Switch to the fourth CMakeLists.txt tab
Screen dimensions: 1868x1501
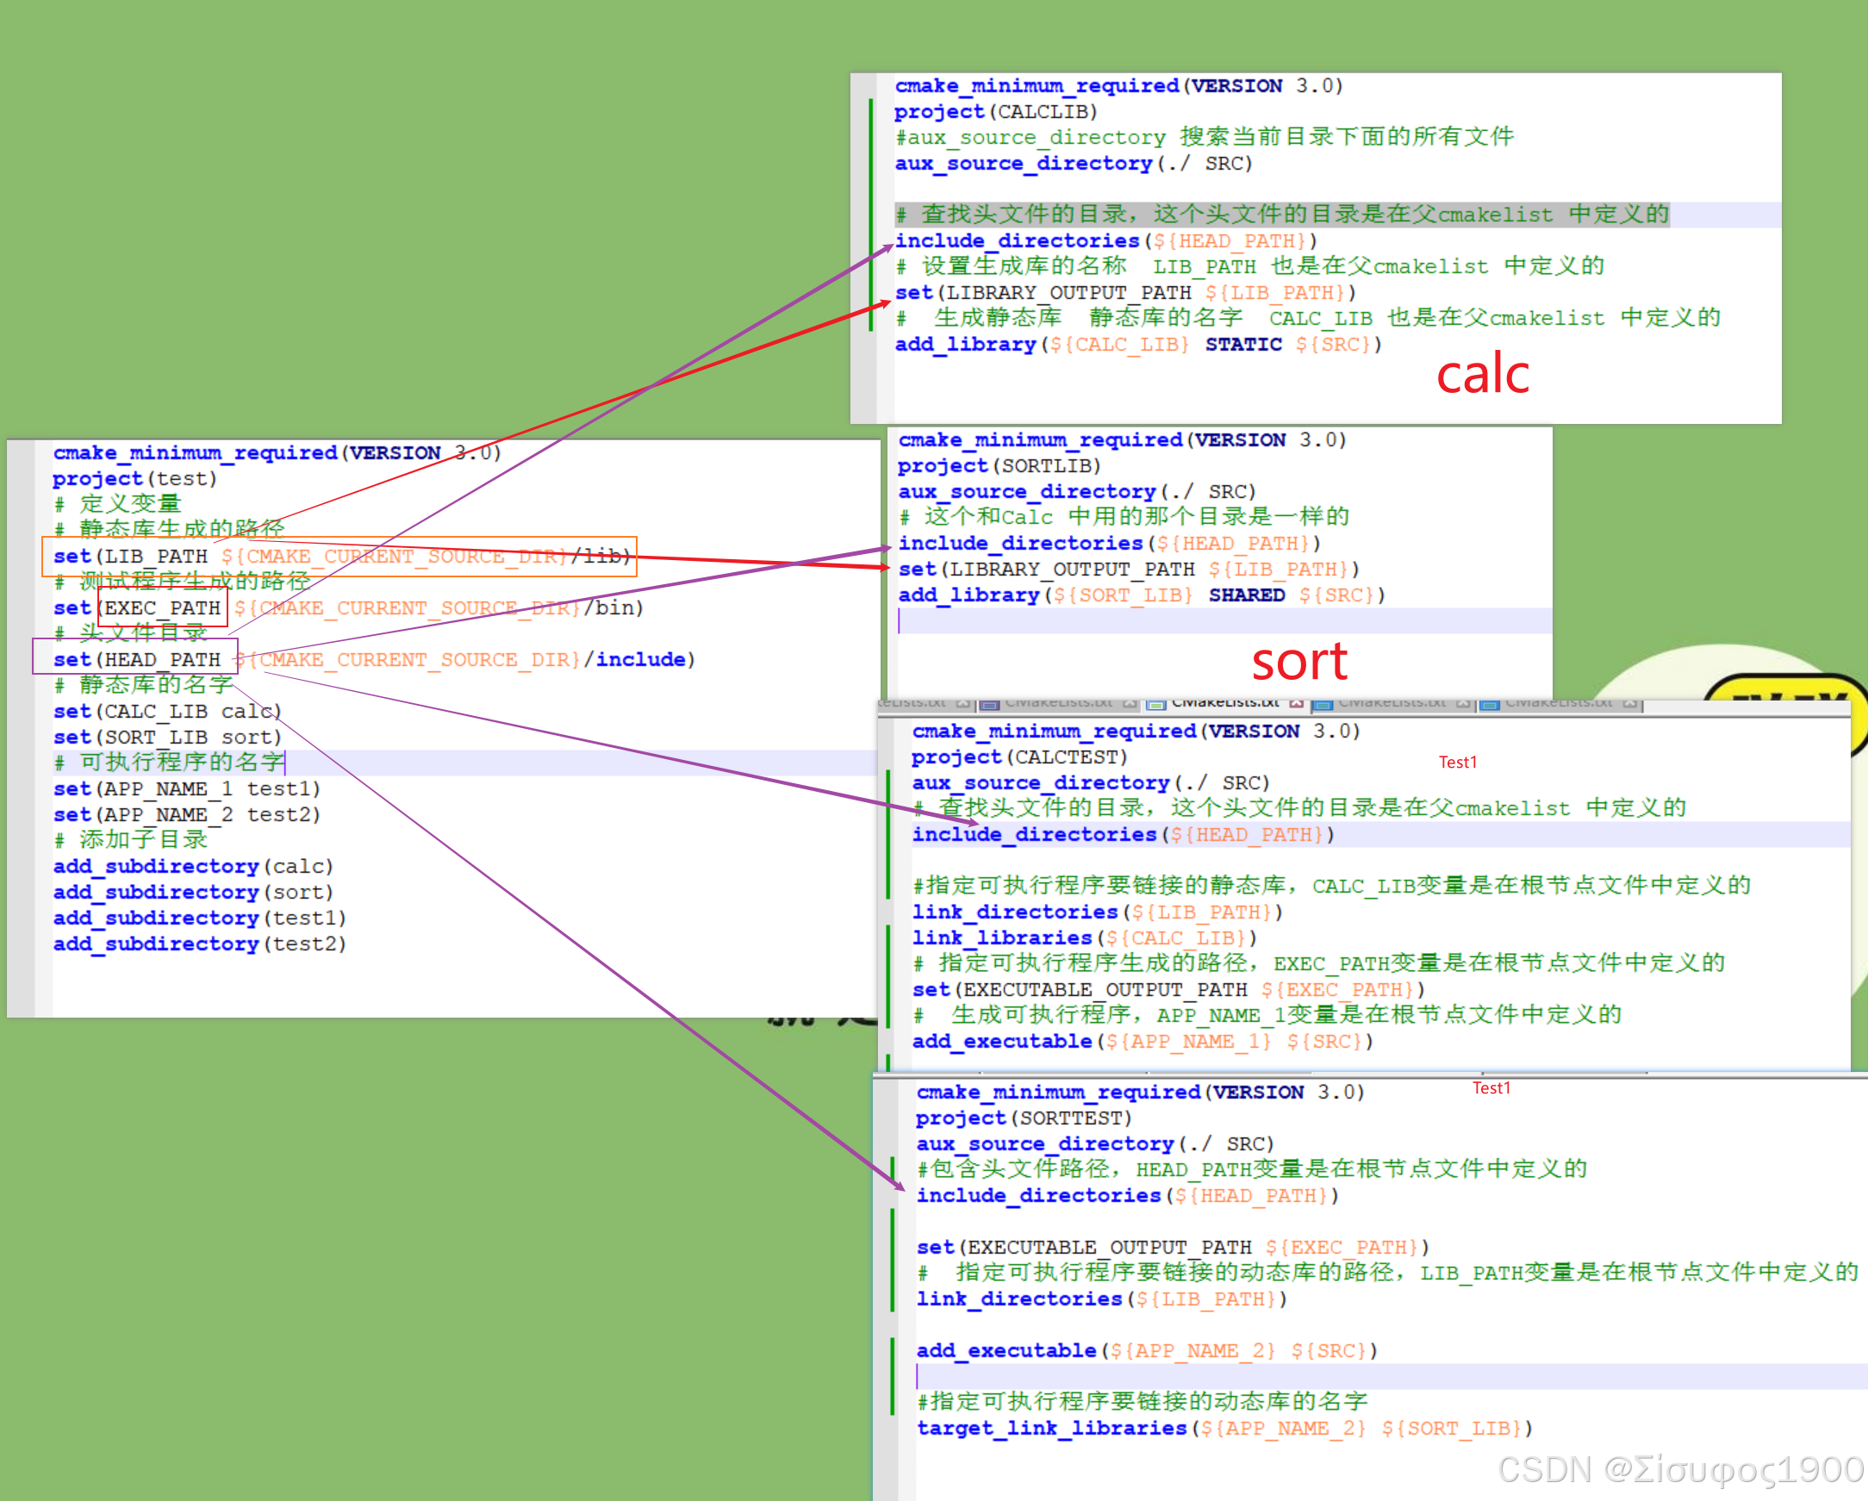click(1392, 703)
